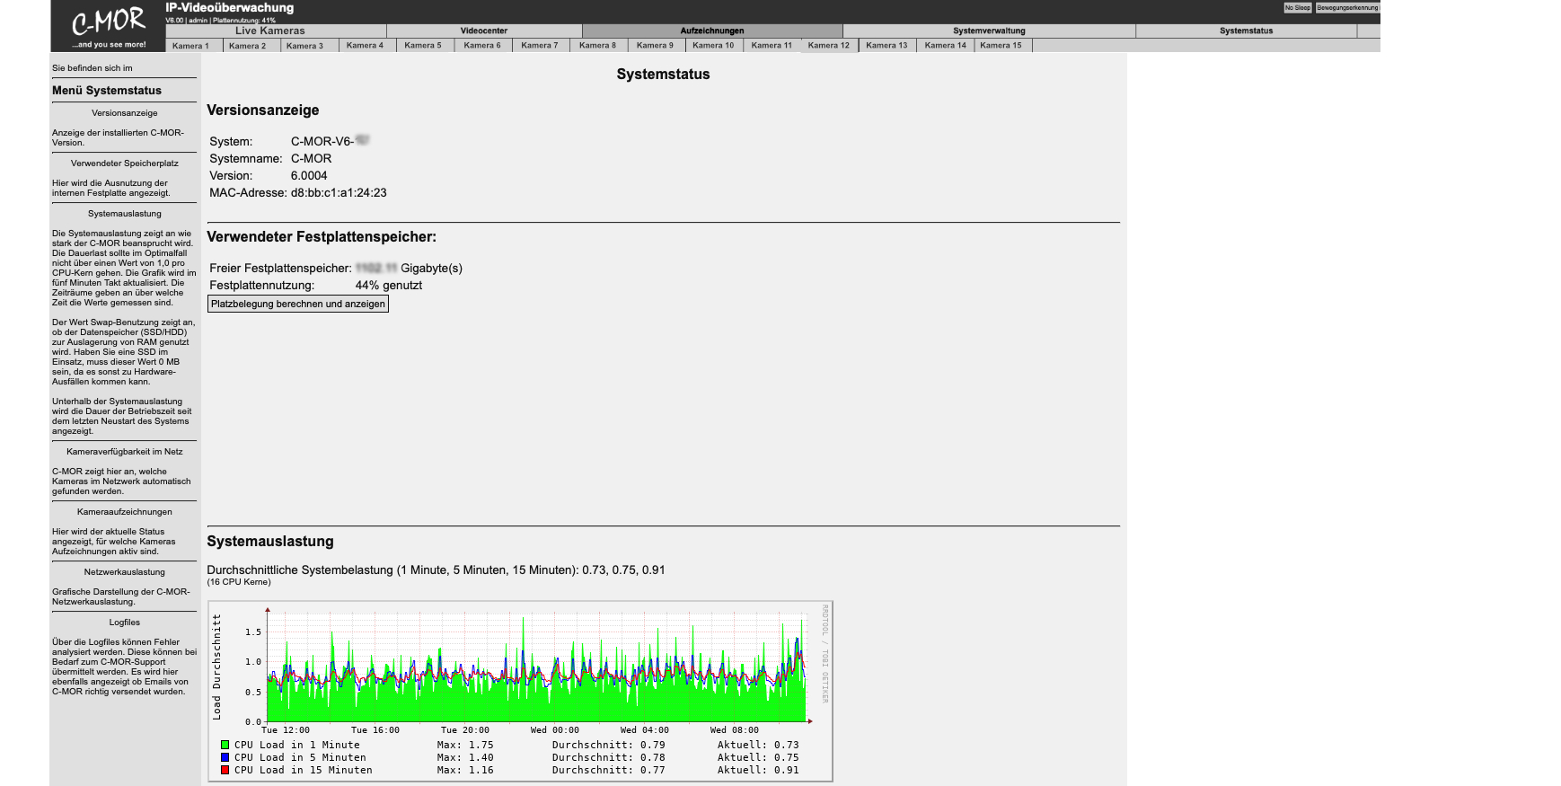This screenshot has width=1561, height=786.
Task: Click the Menü Systemstatus heading
Action: (107, 91)
